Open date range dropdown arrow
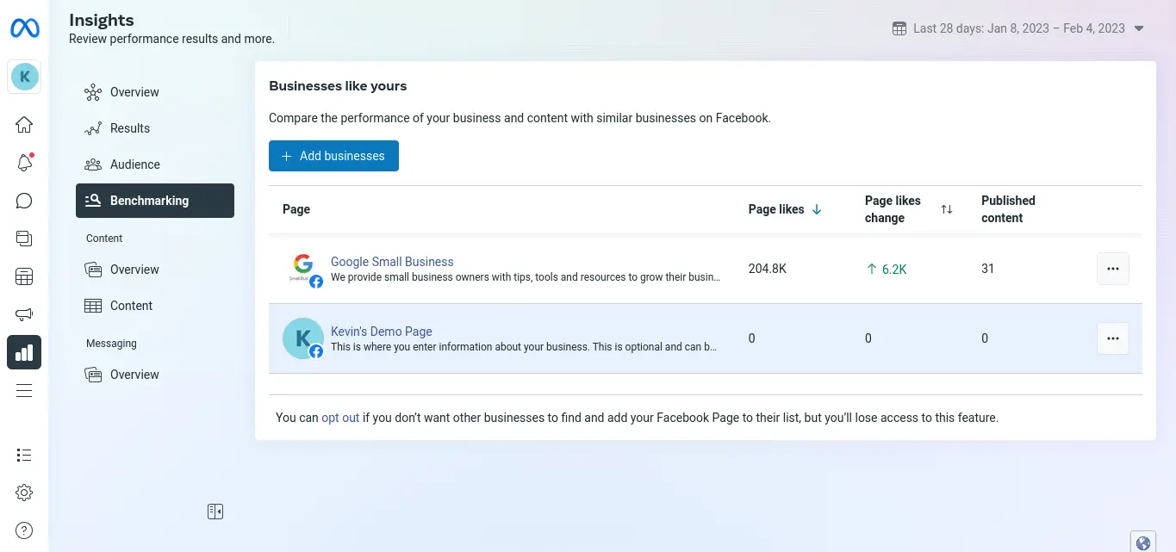This screenshot has height=552, width=1176. point(1139,28)
